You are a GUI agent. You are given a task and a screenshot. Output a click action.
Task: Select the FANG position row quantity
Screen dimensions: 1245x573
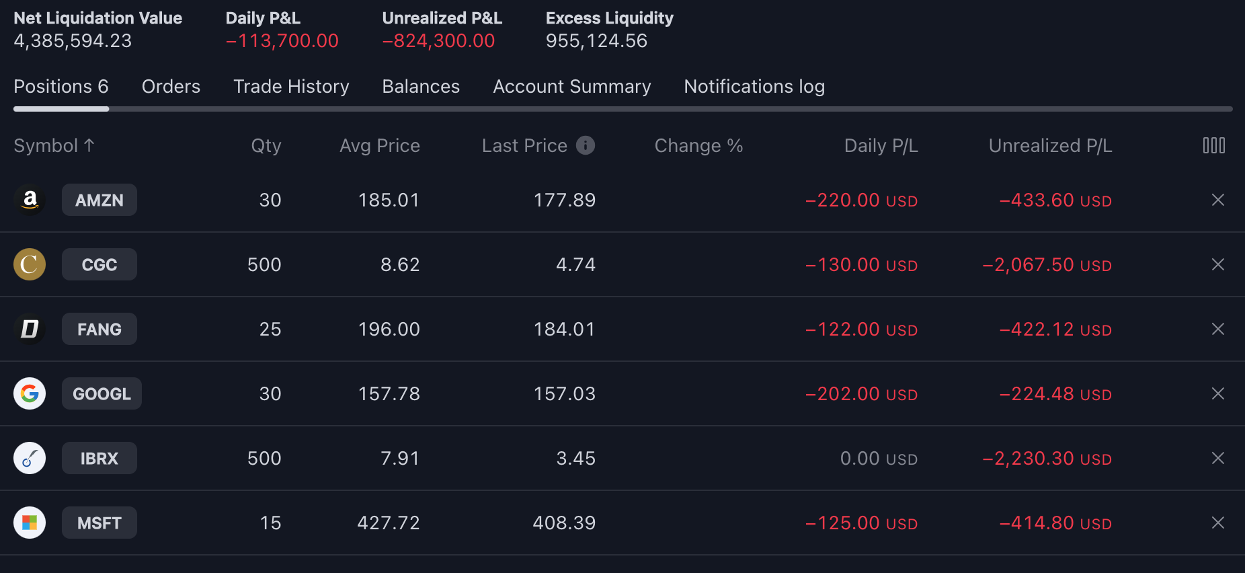point(270,329)
